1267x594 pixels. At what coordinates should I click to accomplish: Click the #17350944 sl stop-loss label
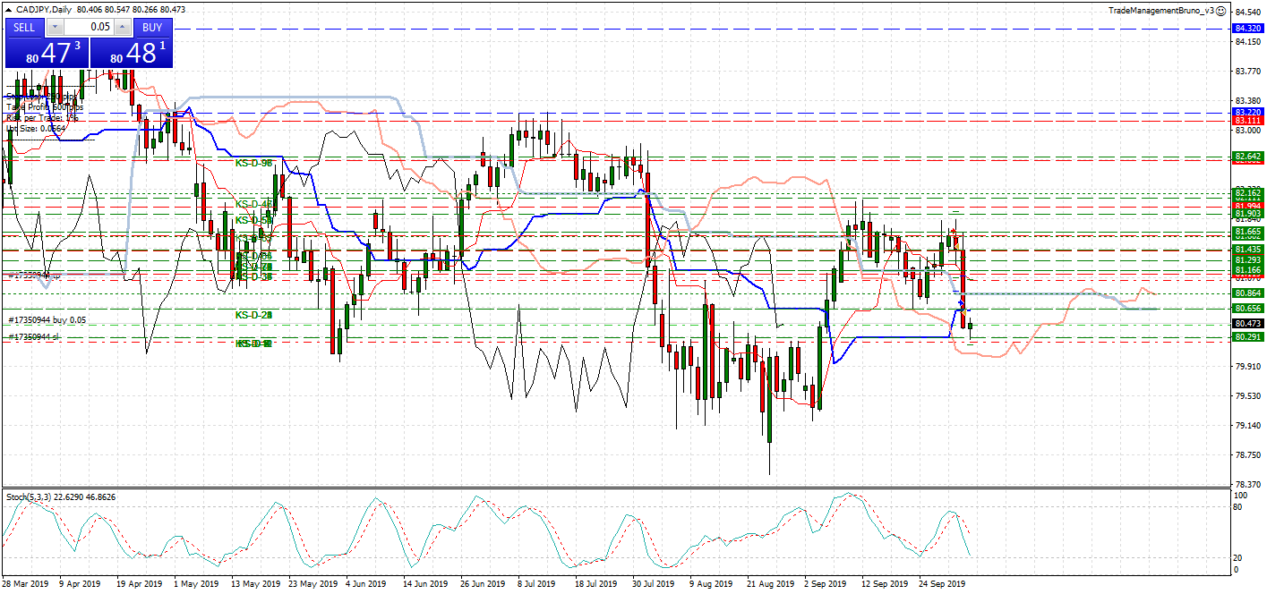tap(34, 336)
